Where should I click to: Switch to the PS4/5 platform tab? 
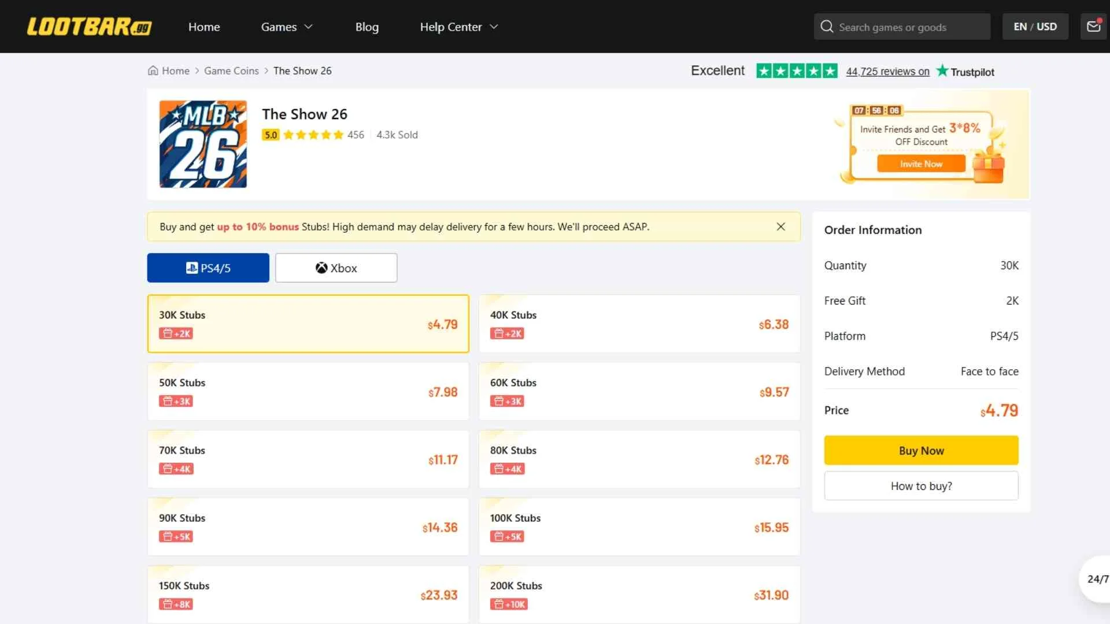208,268
